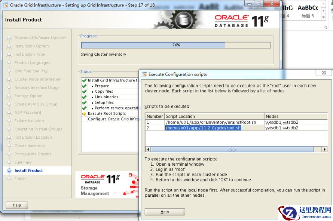Click the Script Location column header

click(214, 116)
